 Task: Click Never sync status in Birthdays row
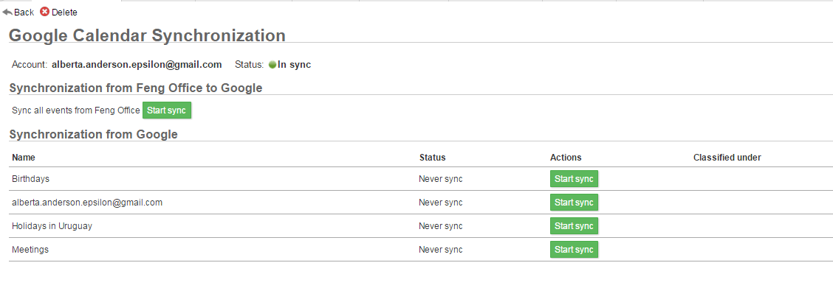point(440,179)
